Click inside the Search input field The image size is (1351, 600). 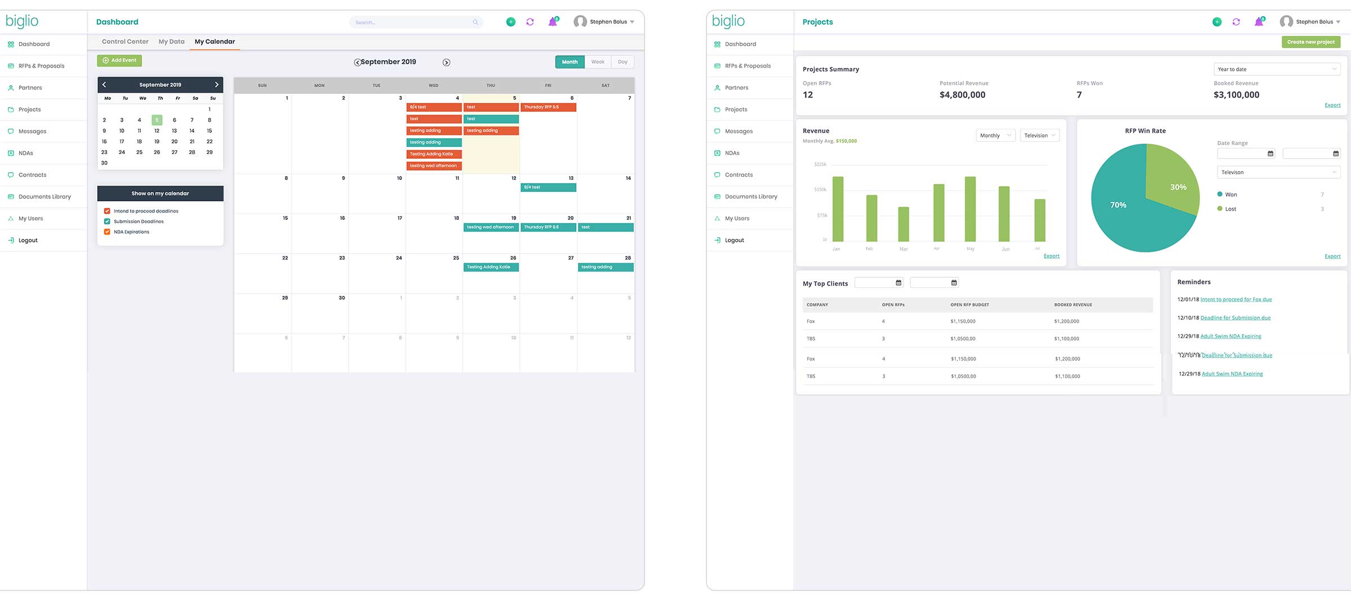pos(411,22)
